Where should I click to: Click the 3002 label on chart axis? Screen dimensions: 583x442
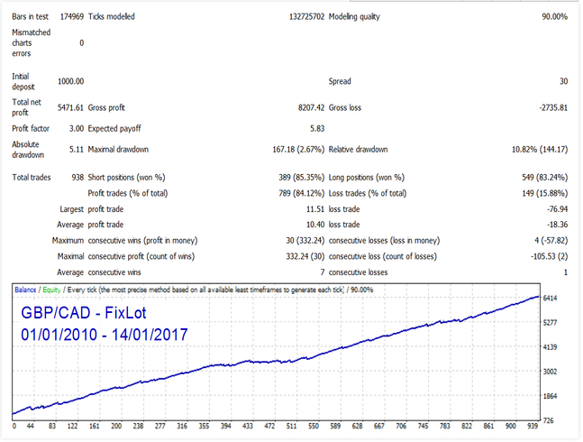(x=550, y=372)
